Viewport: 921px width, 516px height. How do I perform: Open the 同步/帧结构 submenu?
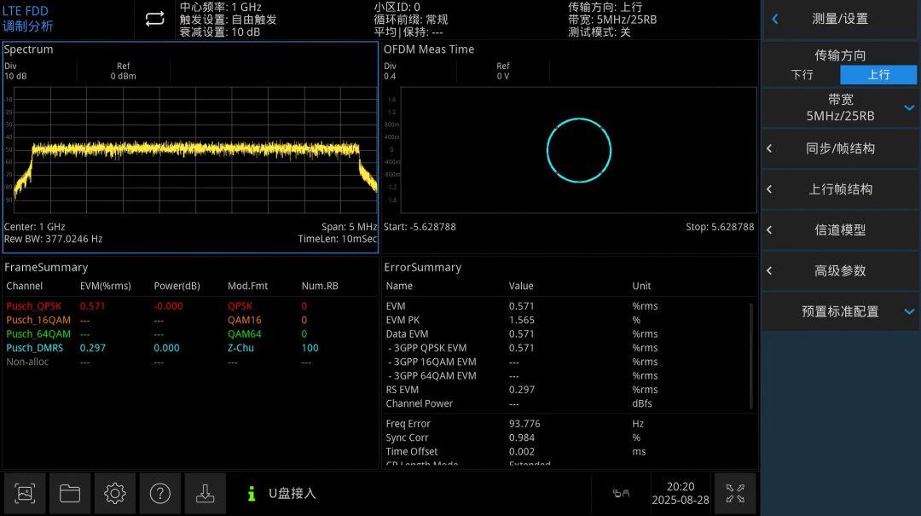tap(840, 148)
